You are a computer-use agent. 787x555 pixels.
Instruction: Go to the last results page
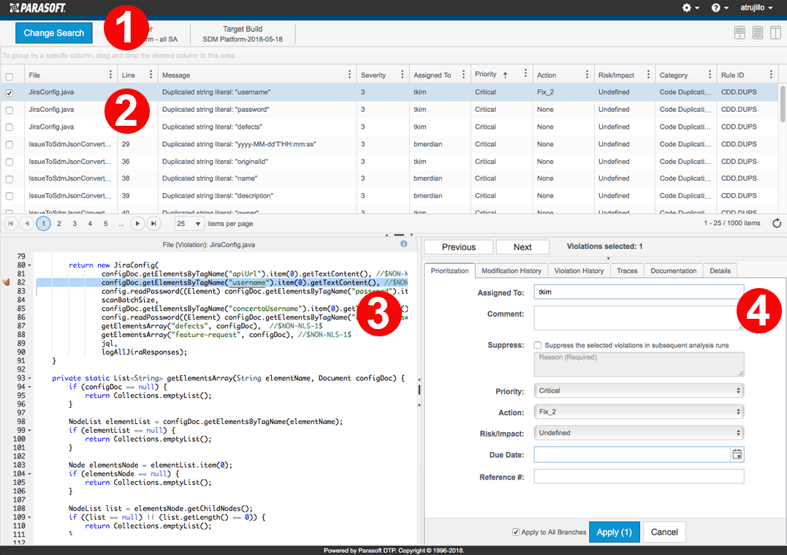154,224
